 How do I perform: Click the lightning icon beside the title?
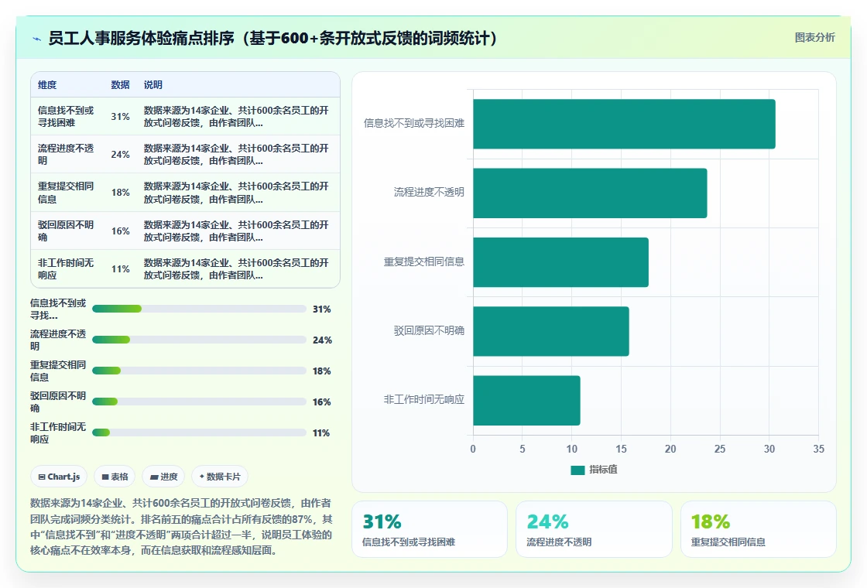37,39
